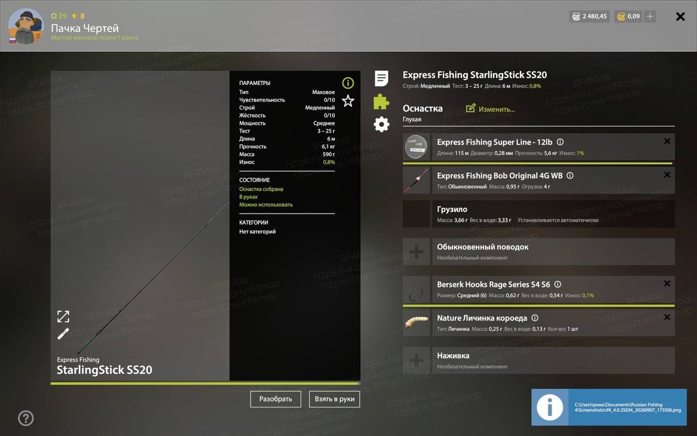The image size is (697, 436).
Task: Switch to the puzzle rig components tab
Action: coord(381,101)
